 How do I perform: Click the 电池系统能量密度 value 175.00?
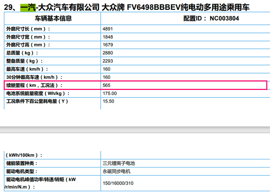point(110,93)
